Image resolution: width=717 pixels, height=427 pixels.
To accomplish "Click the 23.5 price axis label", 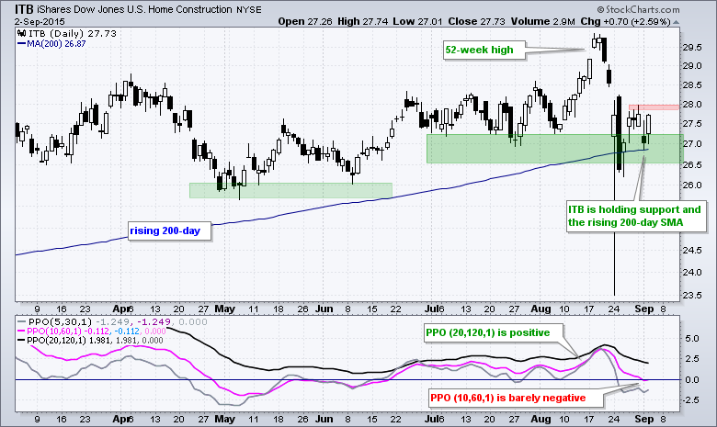I will pyautogui.click(x=691, y=296).
